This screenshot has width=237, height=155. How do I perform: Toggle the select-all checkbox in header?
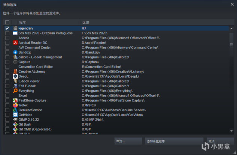point(7,23)
